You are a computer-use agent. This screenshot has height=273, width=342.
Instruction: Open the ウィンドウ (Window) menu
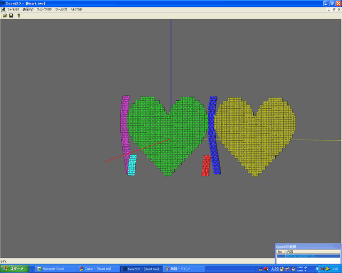click(x=44, y=9)
